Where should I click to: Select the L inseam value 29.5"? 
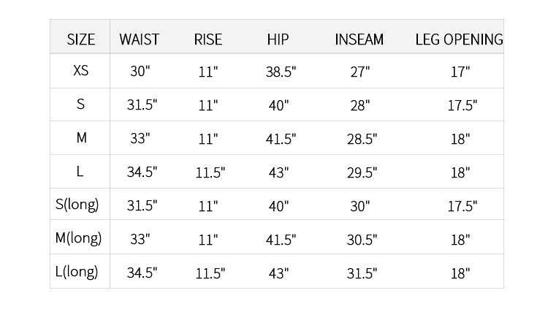point(362,172)
